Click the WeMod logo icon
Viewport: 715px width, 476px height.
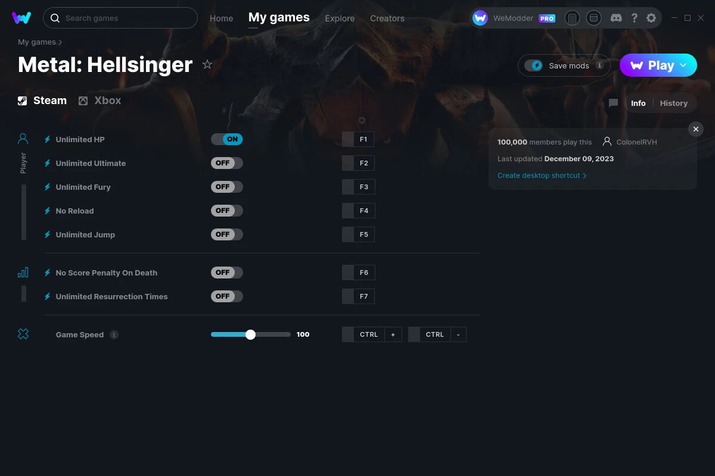[x=21, y=18]
